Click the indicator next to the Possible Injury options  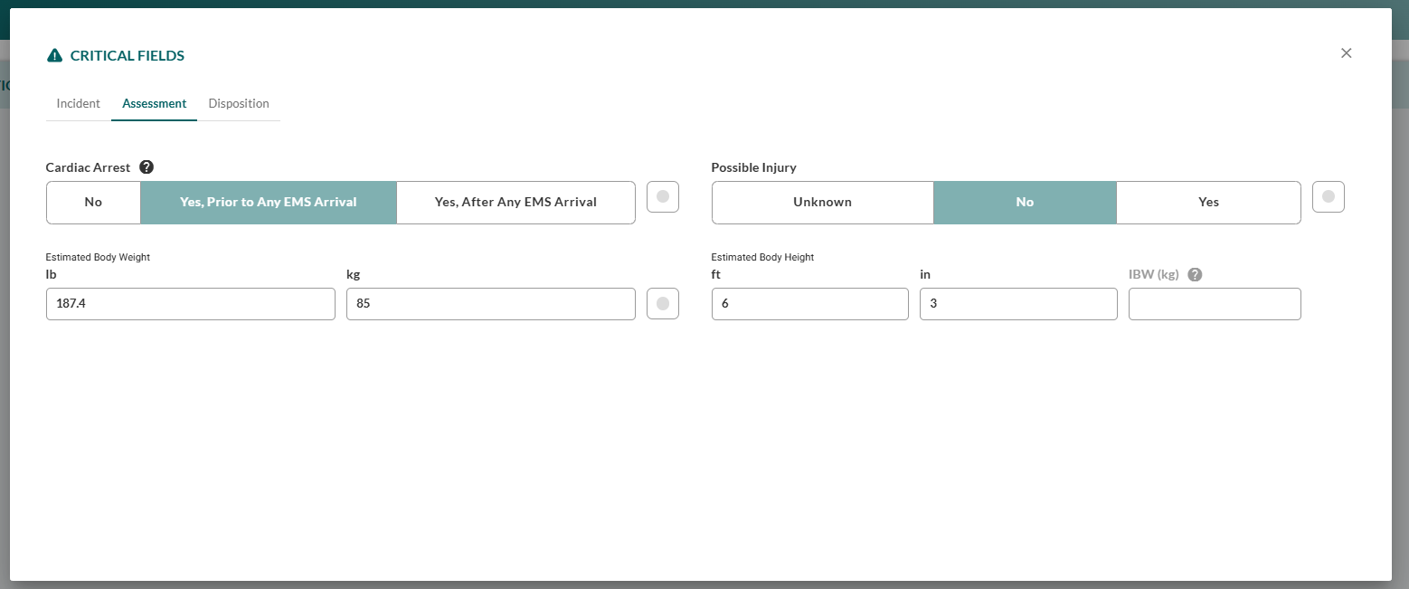click(1328, 196)
